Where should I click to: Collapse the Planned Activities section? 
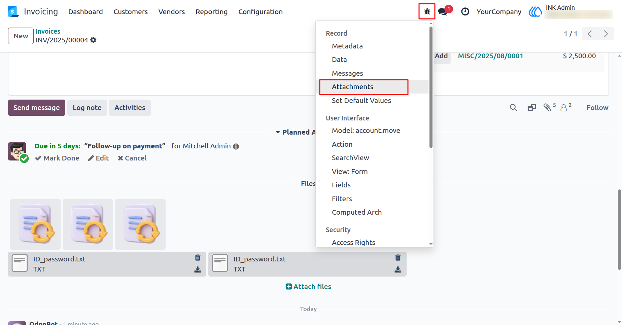point(295,132)
